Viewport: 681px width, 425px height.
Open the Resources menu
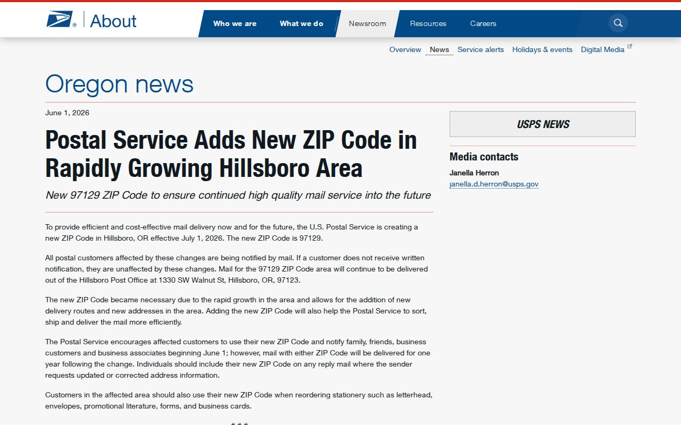point(428,23)
